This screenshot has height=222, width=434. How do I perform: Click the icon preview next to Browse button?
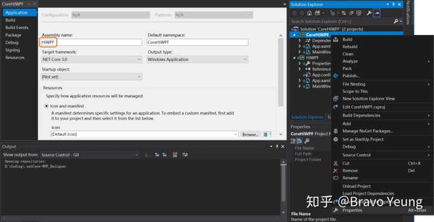click(267, 135)
